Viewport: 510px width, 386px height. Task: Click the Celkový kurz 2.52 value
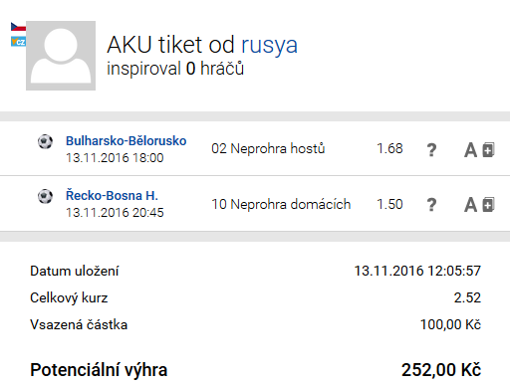467,297
